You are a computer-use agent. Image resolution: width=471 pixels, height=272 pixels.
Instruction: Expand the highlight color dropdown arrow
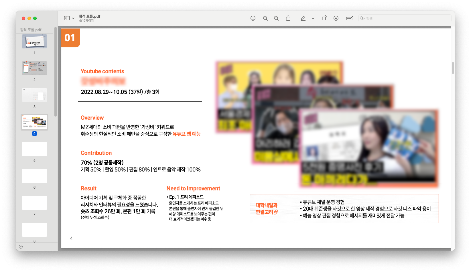point(313,18)
